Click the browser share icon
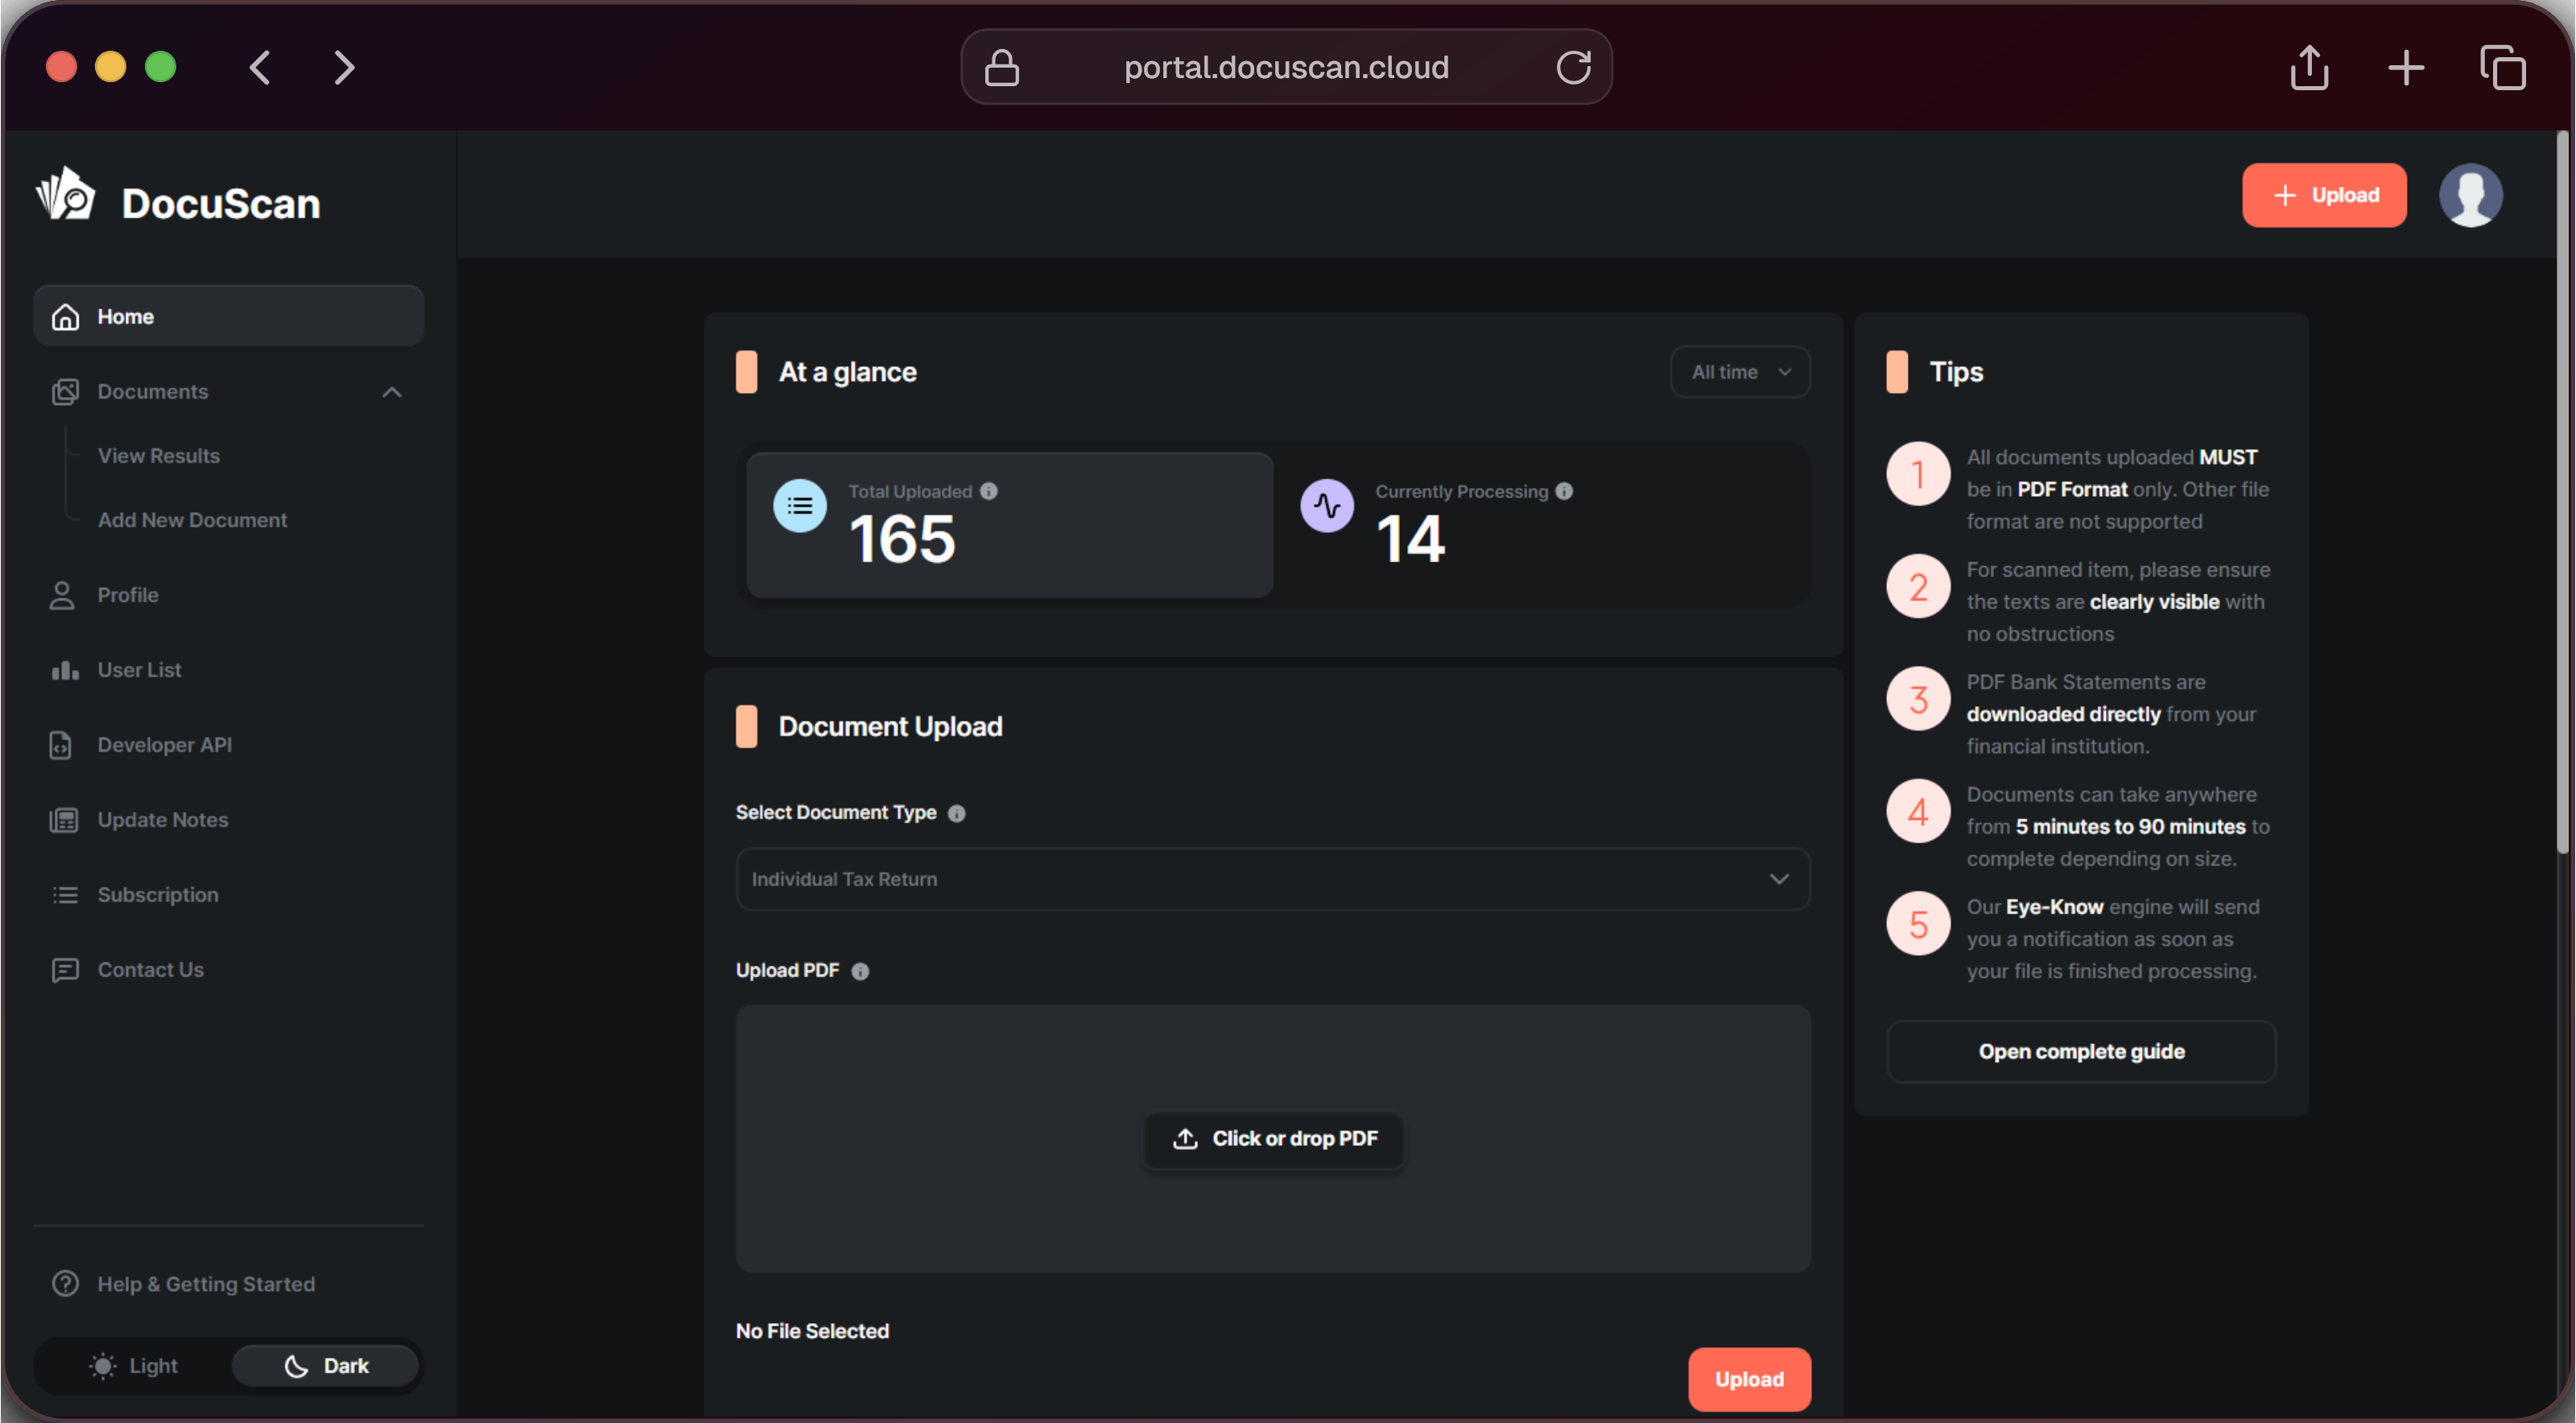The width and height of the screenshot is (2576, 1423). pyautogui.click(x=2309, y=68)
